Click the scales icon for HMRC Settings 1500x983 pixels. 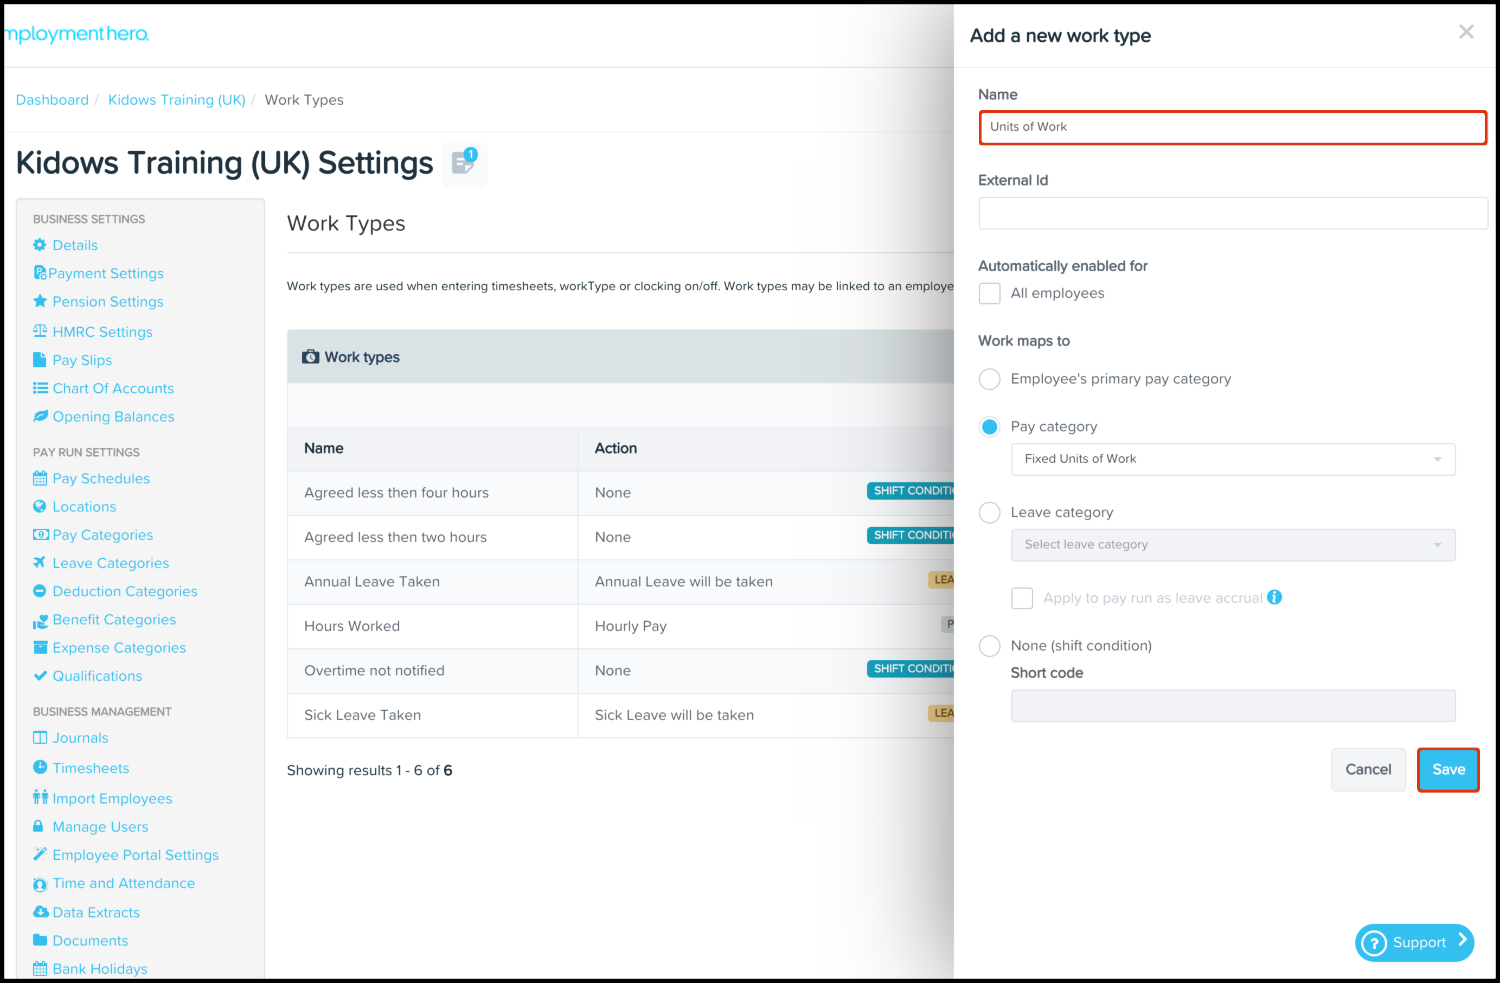tap(40, 330)
